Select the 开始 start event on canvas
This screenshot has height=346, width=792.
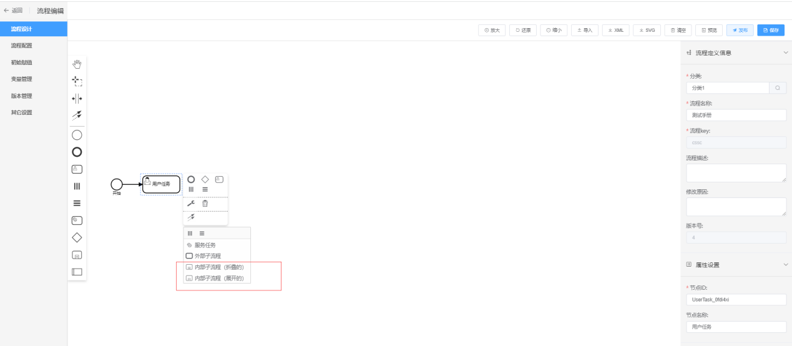(x=116, y=184)
